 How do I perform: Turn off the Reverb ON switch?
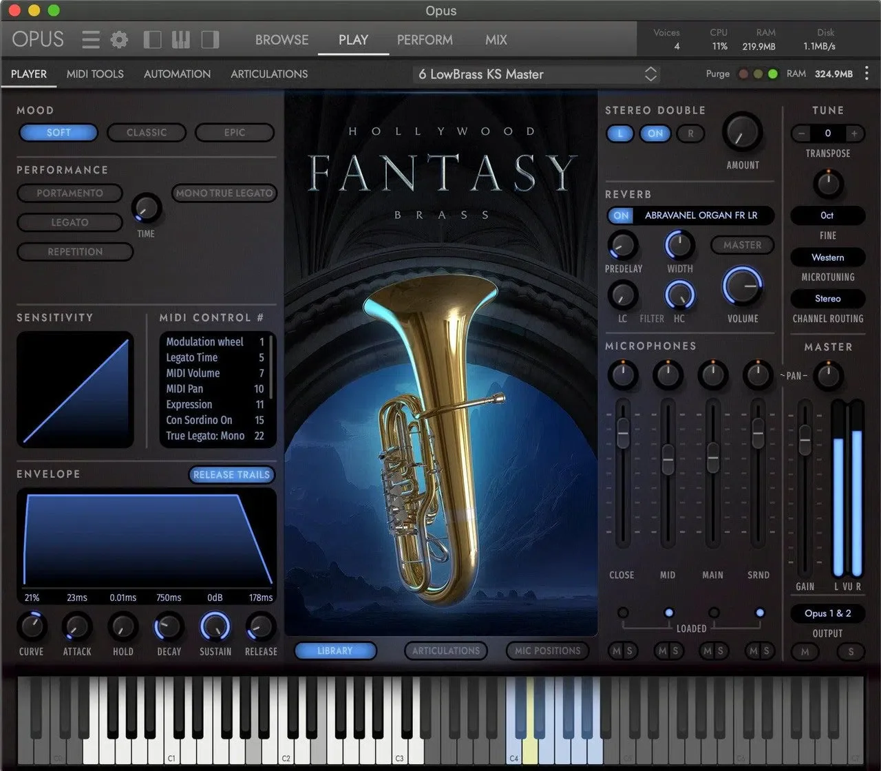pyautogui.click(x=621, y=215)
